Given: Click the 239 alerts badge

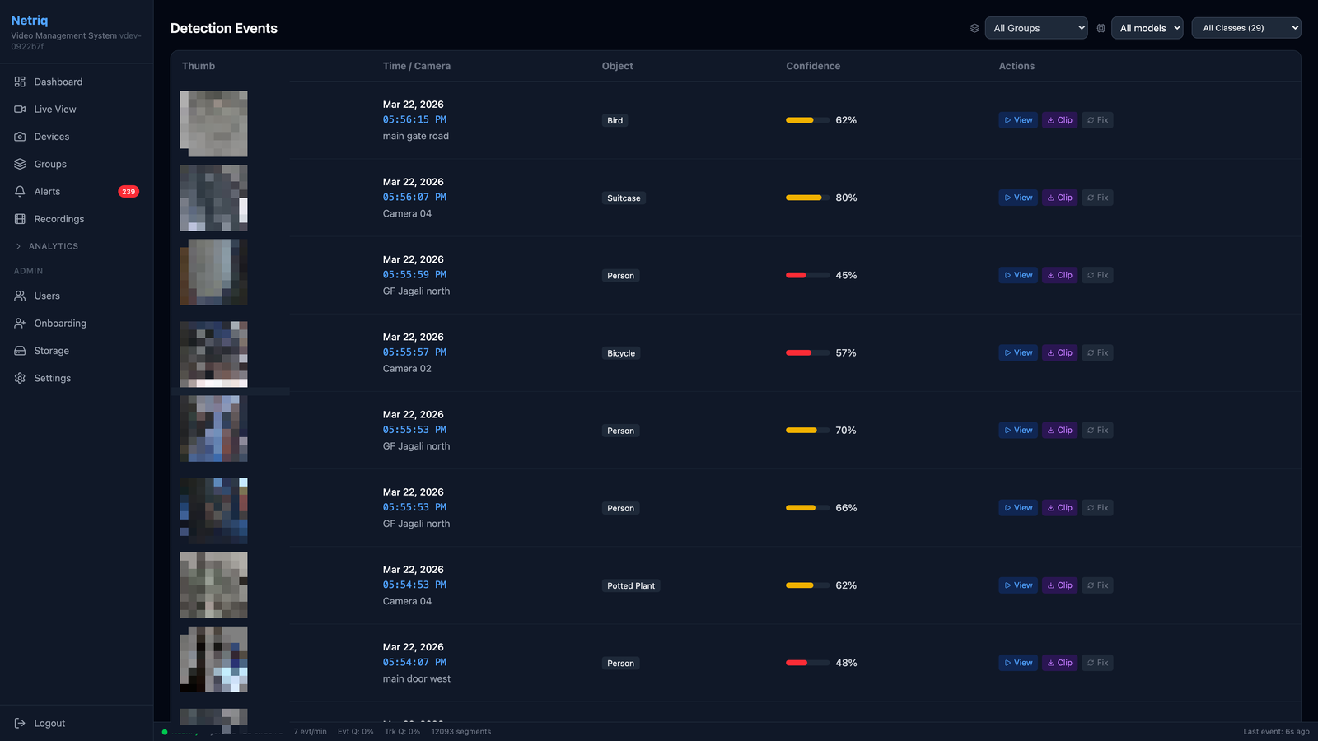Looking at the screenshot, I should click(129, 192).
